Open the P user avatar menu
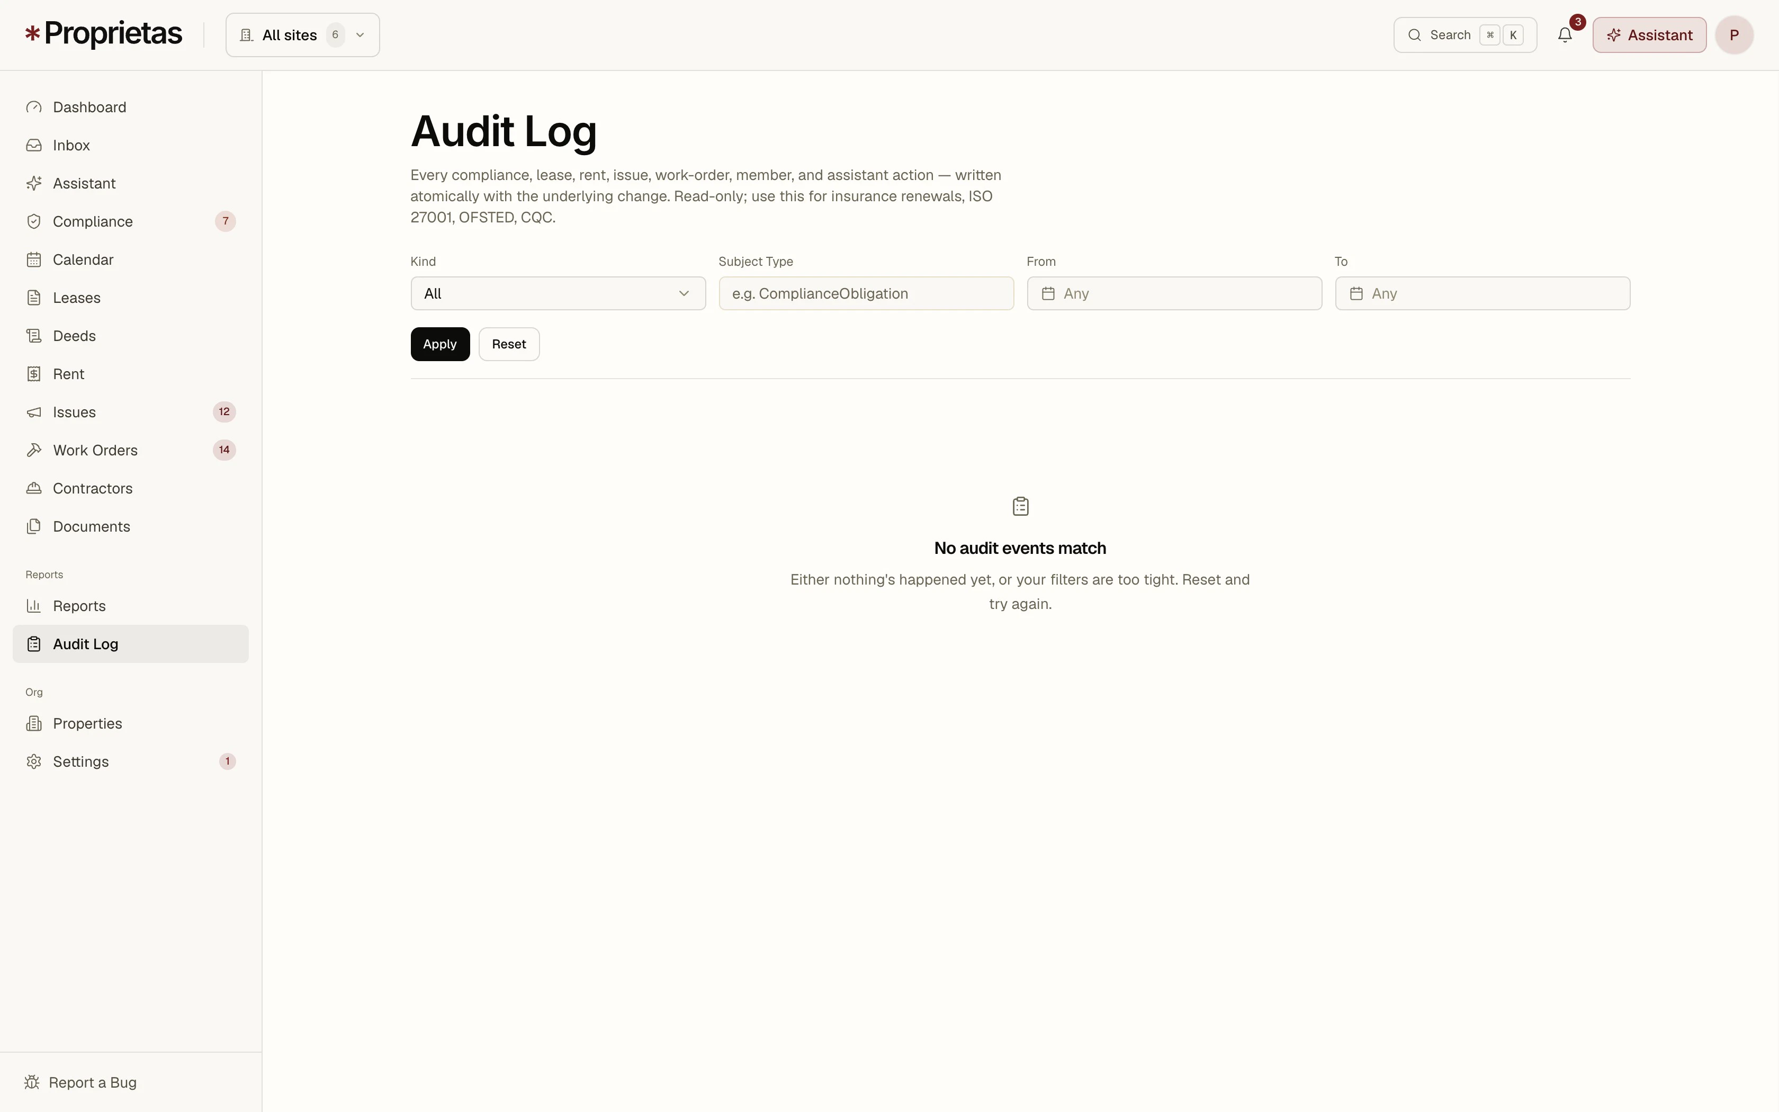 point(1734,35)
